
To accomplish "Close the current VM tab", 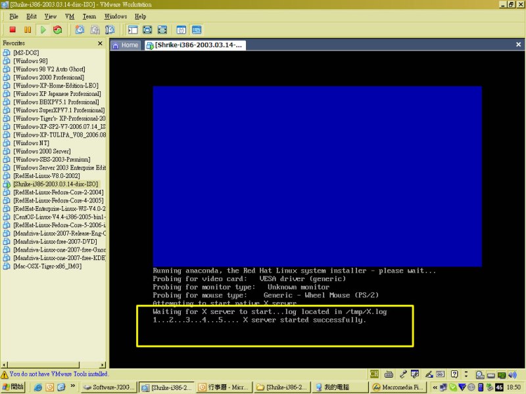I will [x=518, y=45].
